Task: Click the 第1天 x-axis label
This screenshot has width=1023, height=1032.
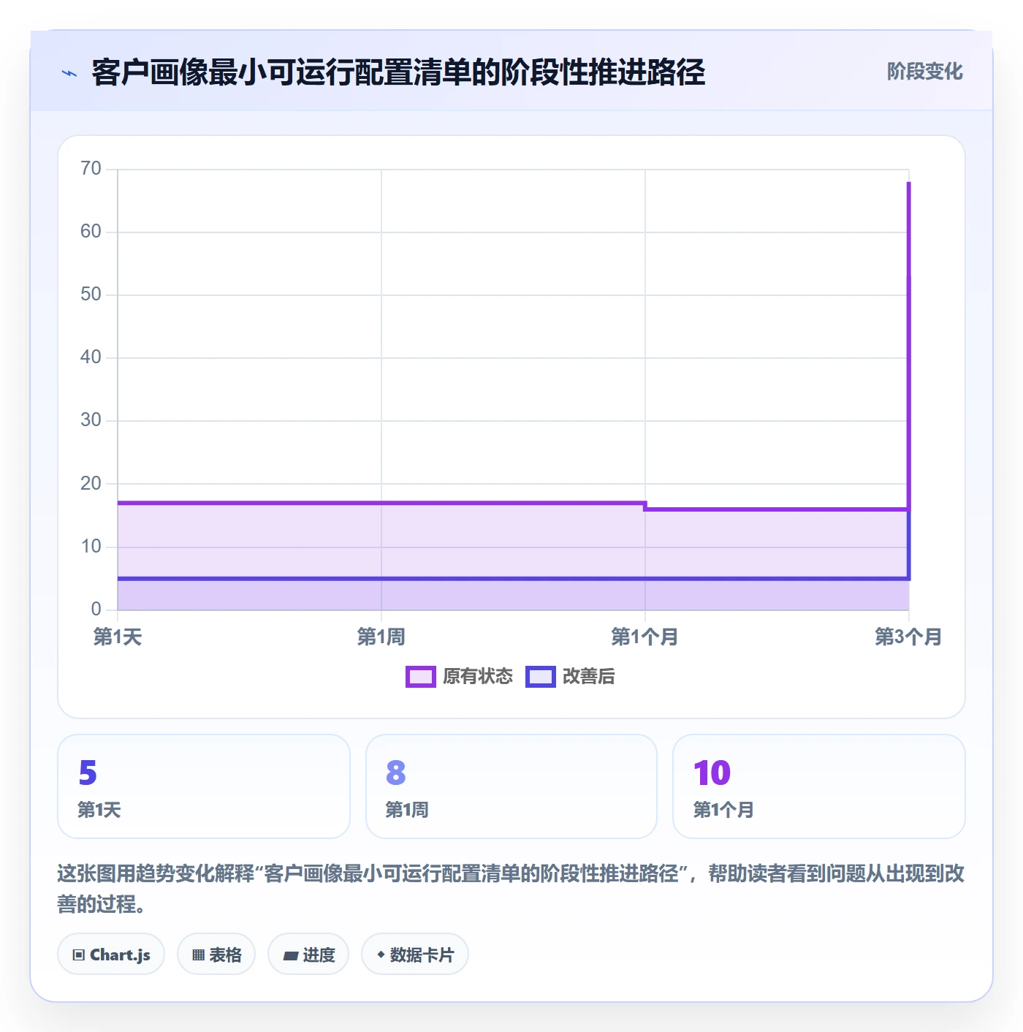Action: click(x=118, y=637)
